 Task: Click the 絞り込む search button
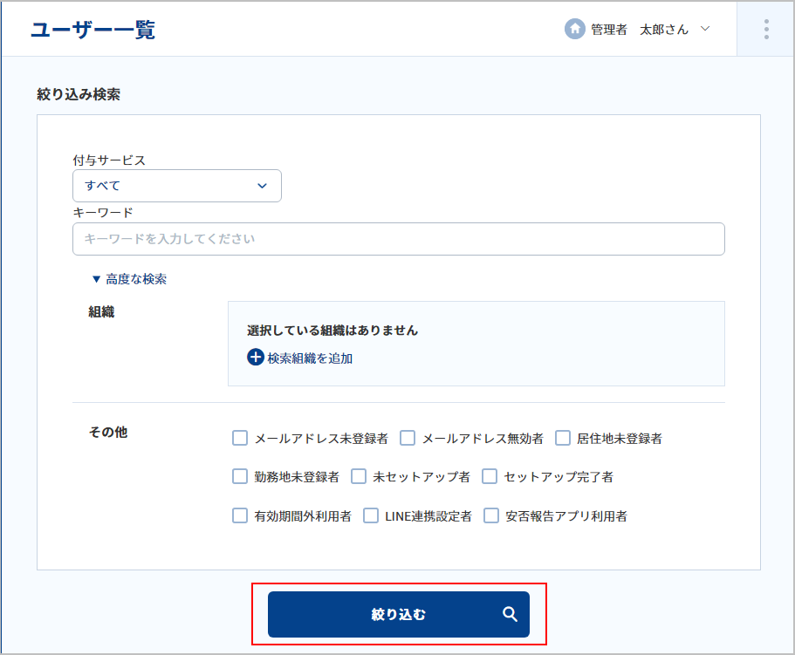[399, 614]
